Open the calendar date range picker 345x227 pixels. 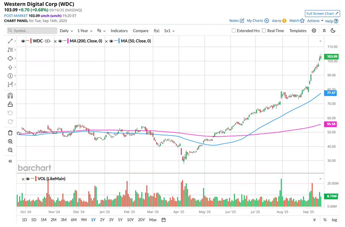(x=163, y=220)
